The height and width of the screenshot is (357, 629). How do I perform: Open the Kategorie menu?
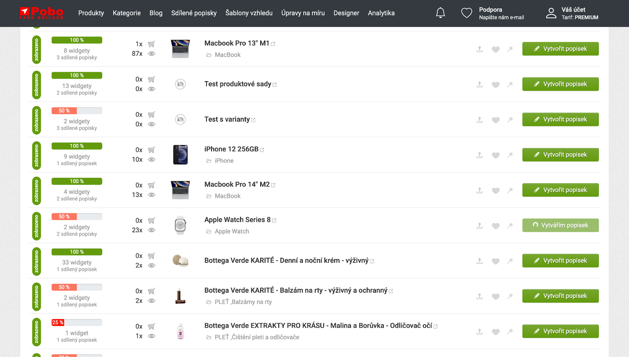[127, 13]
